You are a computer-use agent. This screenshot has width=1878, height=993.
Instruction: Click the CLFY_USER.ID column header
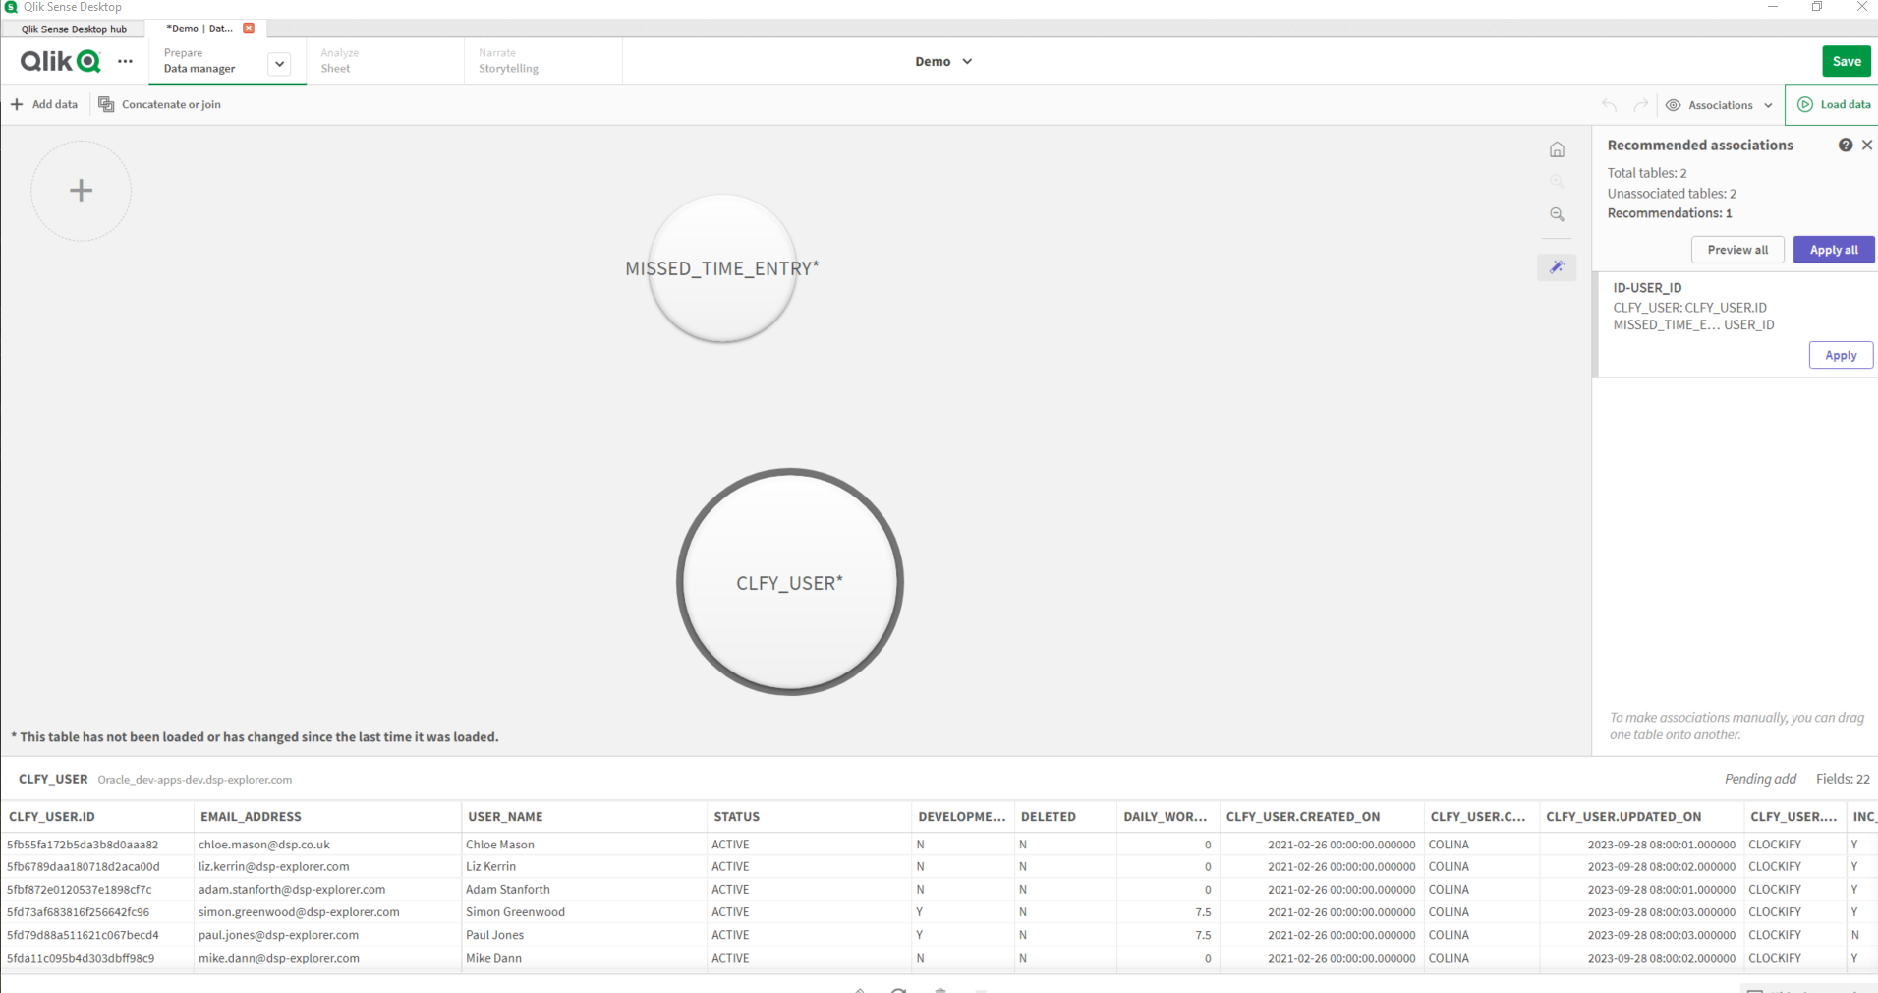pos(97,816)
